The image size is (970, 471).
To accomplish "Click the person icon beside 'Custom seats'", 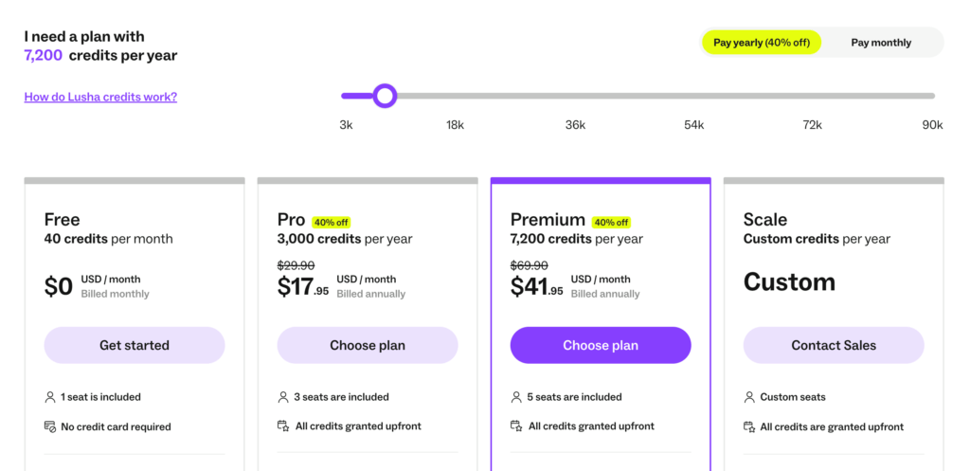I will (749, 397).
